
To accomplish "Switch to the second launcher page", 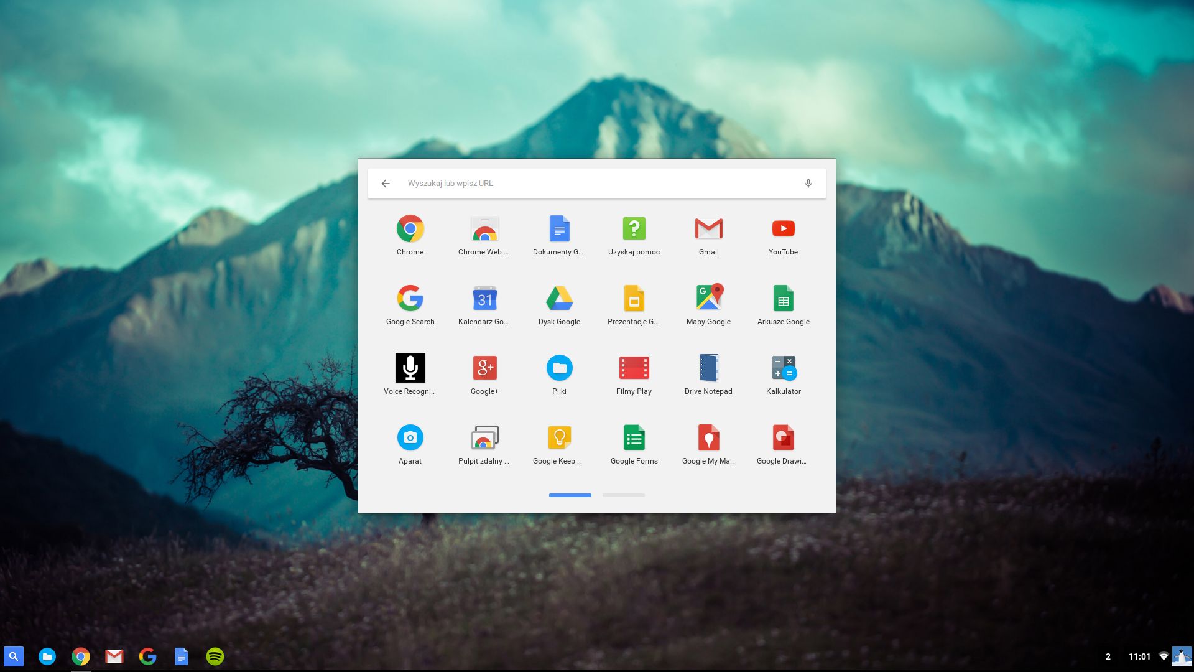I will click(x=623, y=495).
